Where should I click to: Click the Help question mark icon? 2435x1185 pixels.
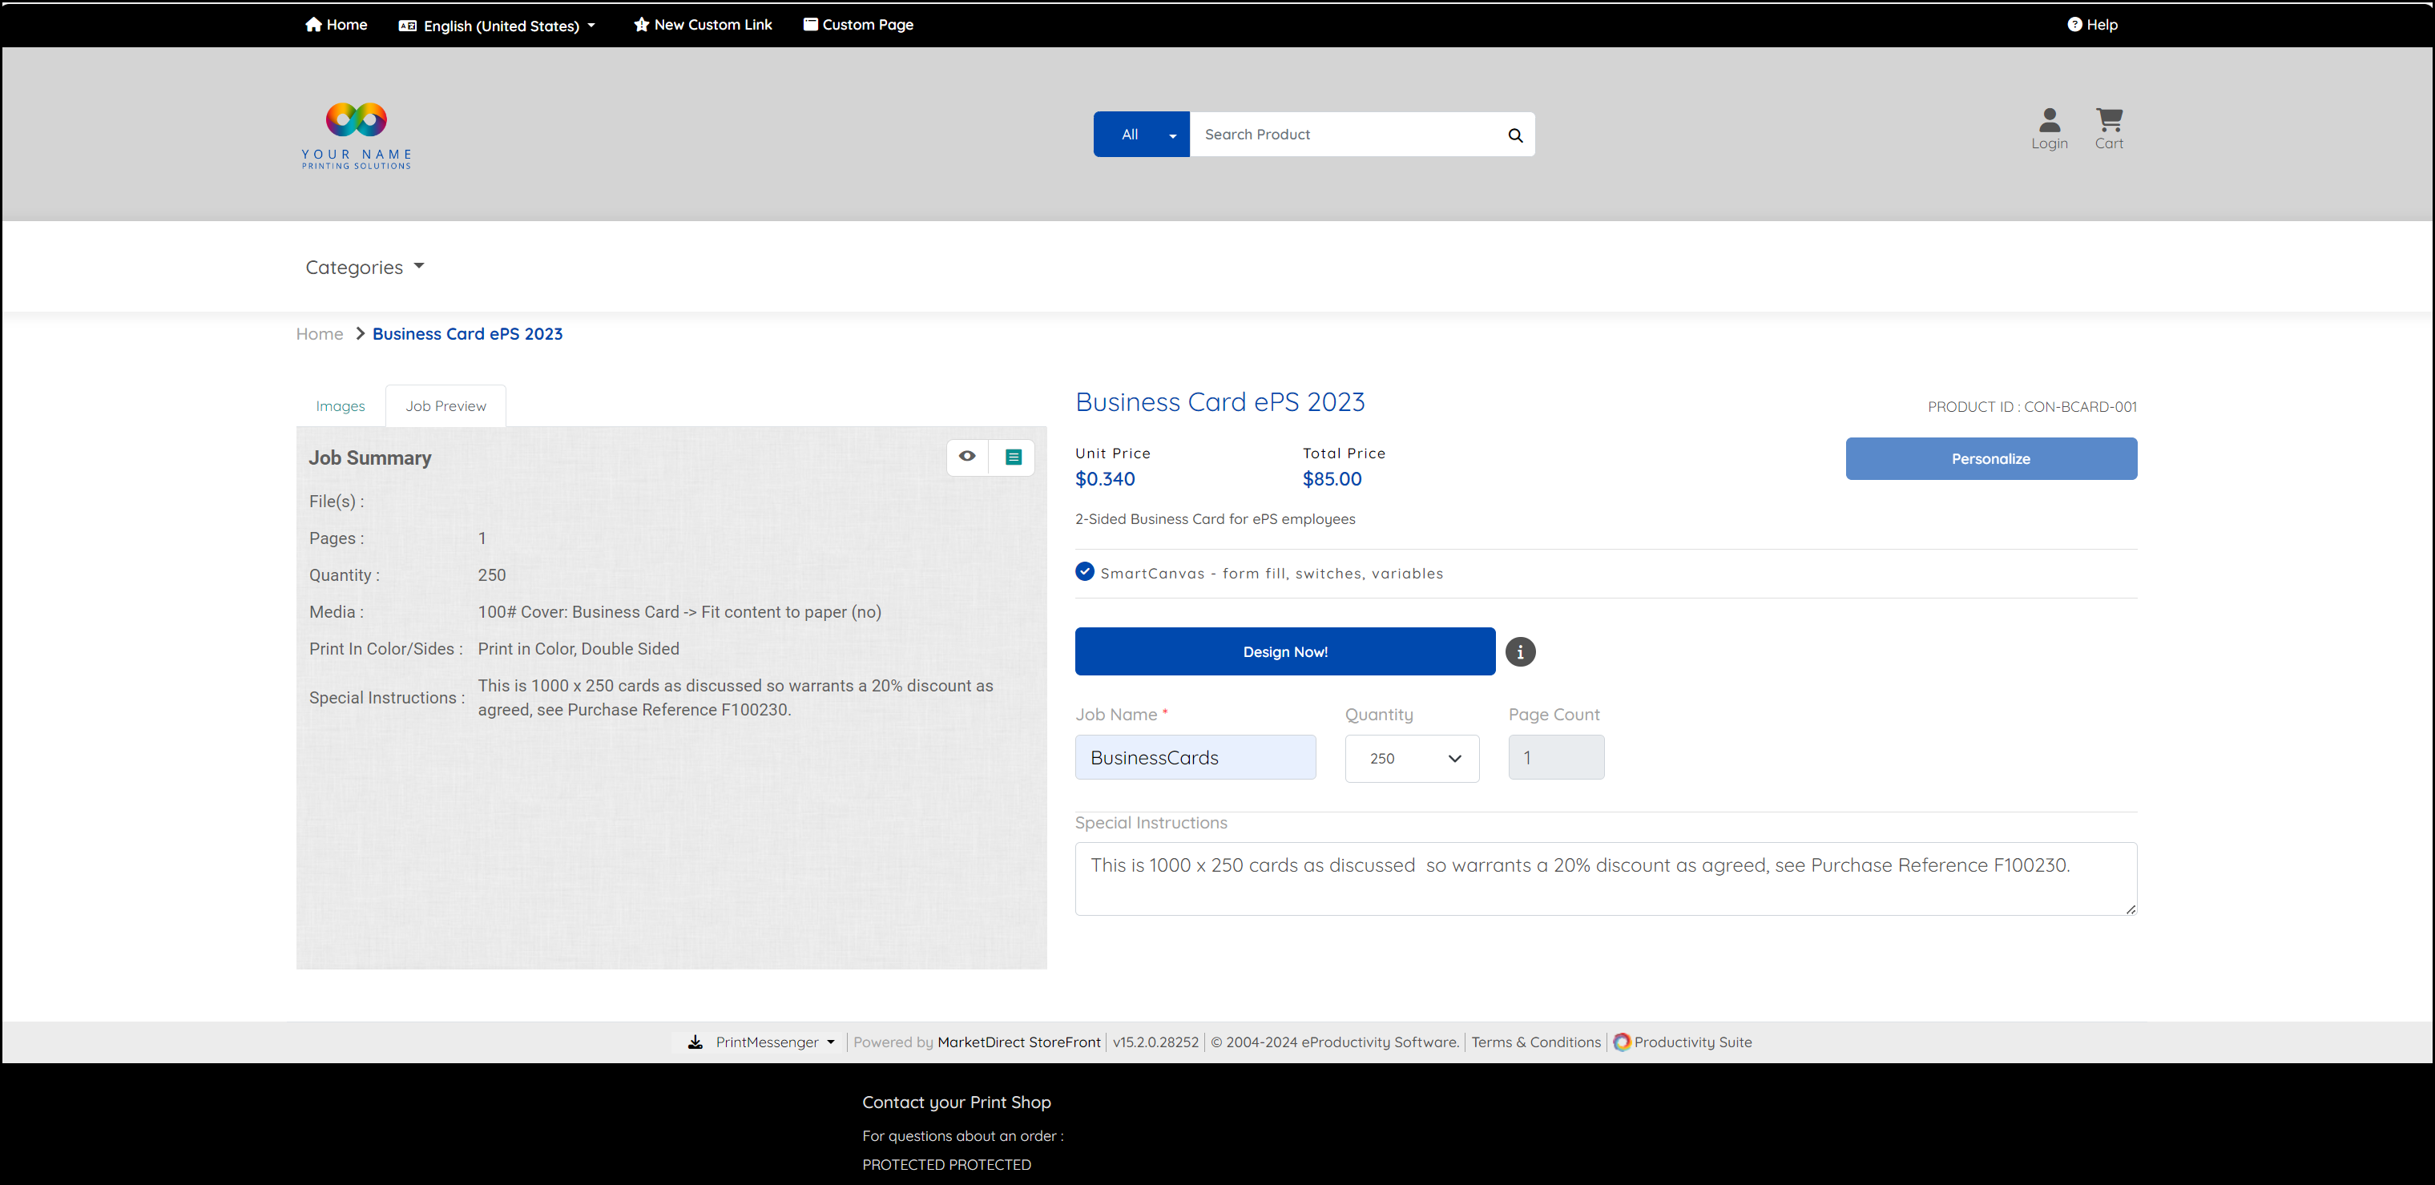(x=2074, y=25)
